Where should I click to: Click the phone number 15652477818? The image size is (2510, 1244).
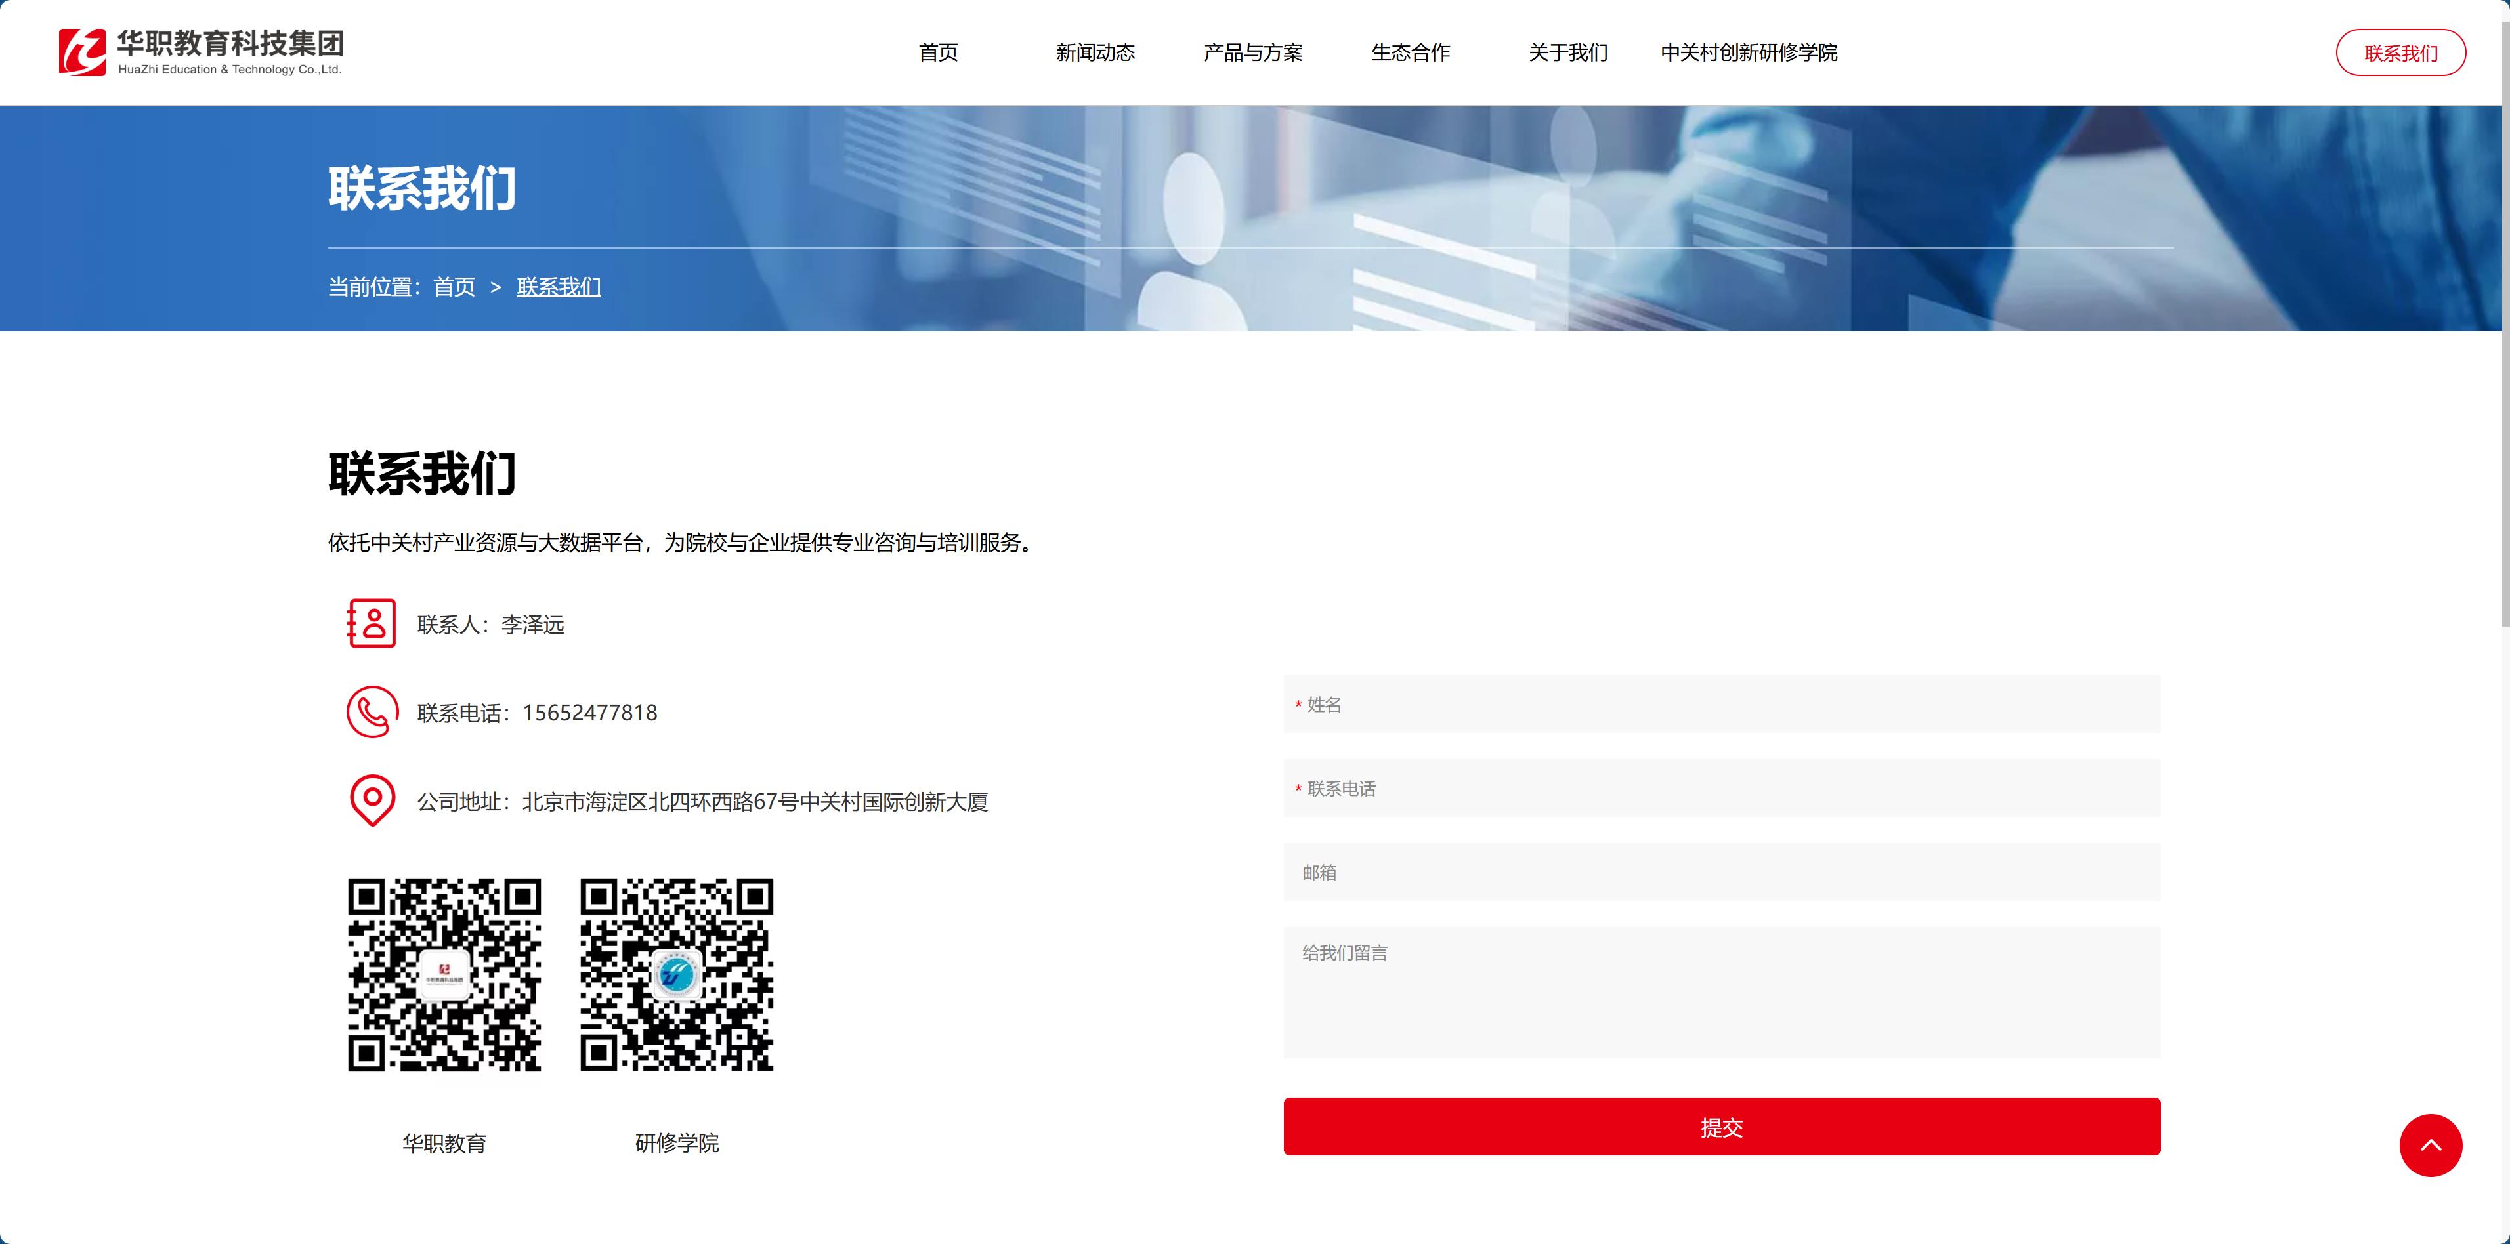tap(589, 713)
